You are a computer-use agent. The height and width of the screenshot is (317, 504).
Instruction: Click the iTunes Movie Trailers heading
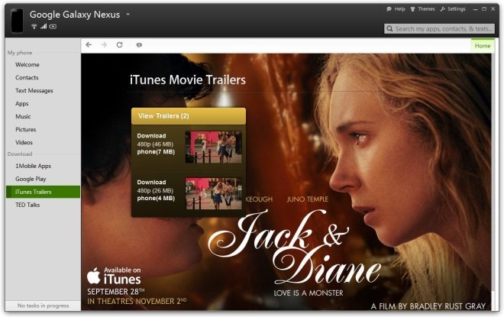(188, 79)
